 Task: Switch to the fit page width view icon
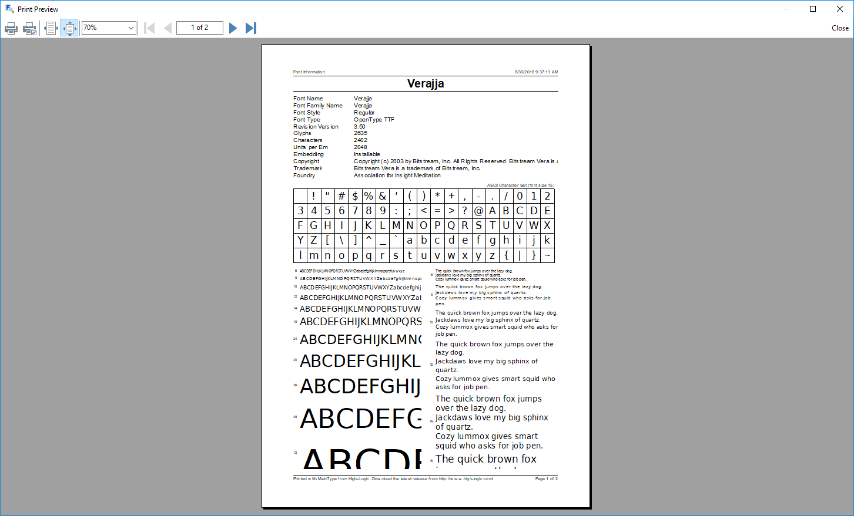click(51, 28)
